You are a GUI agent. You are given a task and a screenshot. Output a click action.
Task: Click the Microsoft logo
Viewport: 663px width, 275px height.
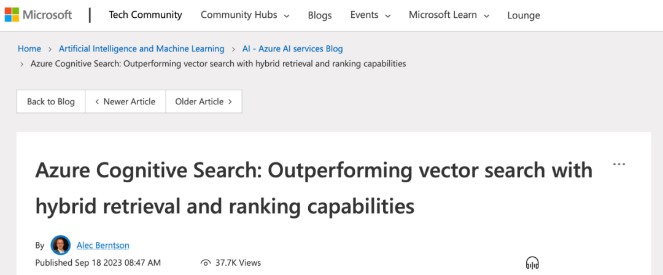tap(39, 15)
